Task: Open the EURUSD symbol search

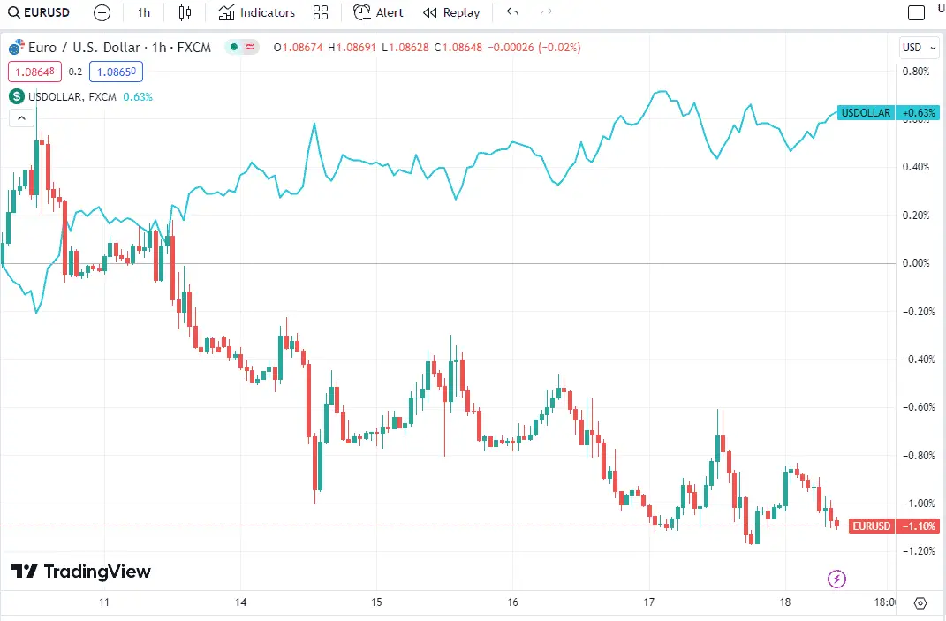Action: [x=39, y=12]
